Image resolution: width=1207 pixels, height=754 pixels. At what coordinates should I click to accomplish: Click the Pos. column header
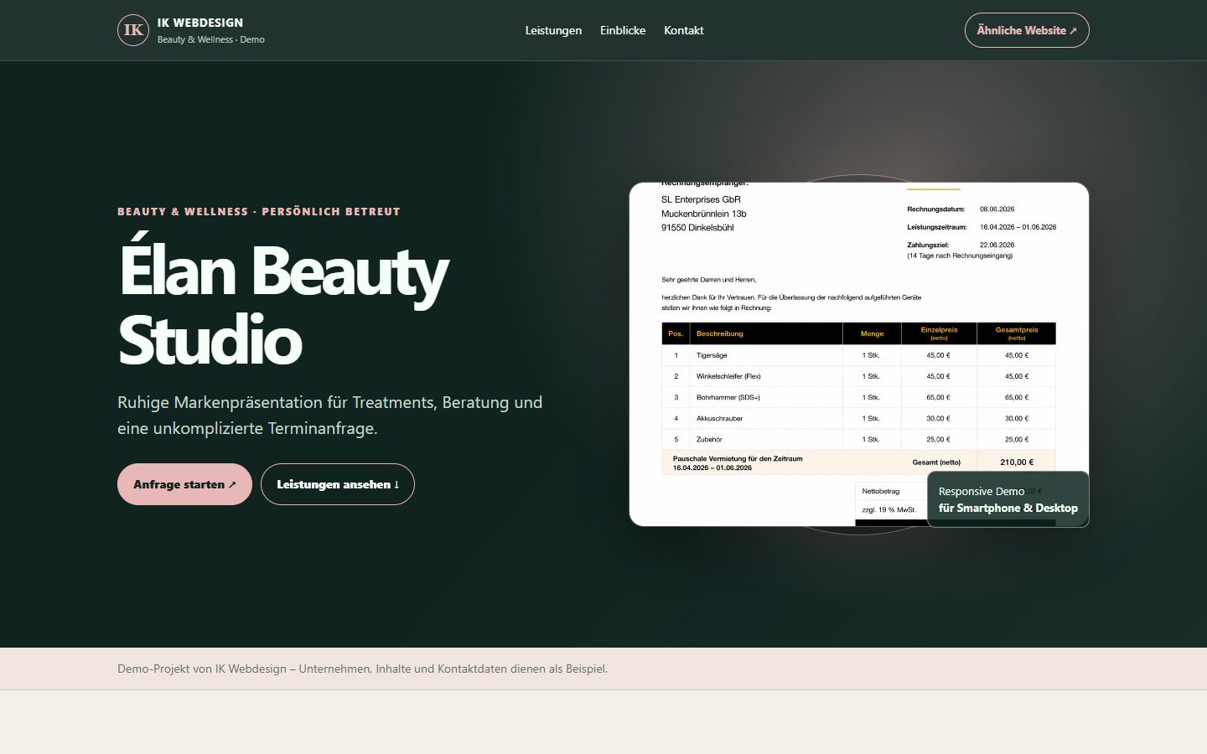[676, 333]
